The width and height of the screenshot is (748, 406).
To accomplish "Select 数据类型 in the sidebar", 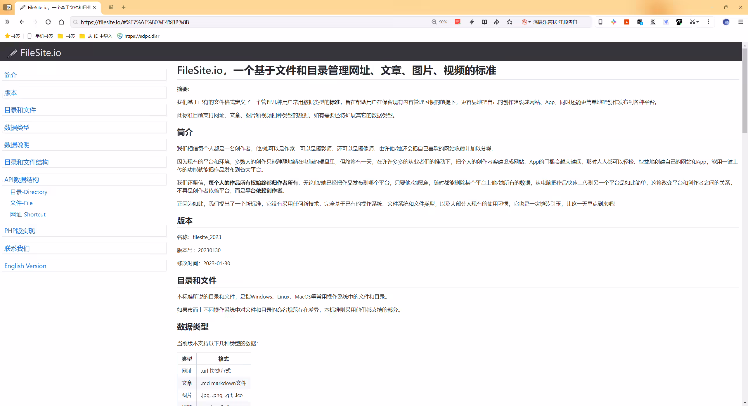I will (17, 128).
